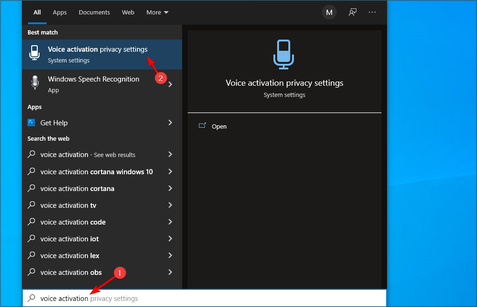Click search icon beside 'voice activation iot'

31,238
